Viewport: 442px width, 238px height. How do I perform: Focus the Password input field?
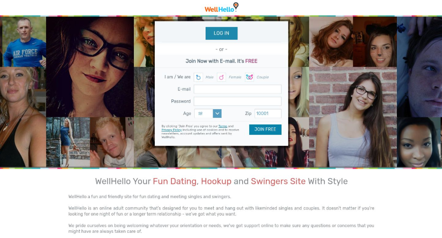tap(237, 101)
